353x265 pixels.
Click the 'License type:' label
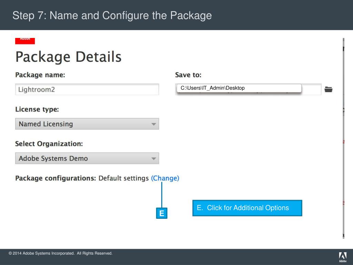(37, 109)
